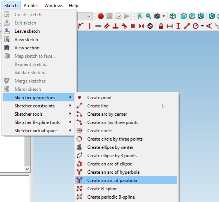The image size is (219, 202).
Task: Select Leave sketch from the menu
Action: [27, 31]
